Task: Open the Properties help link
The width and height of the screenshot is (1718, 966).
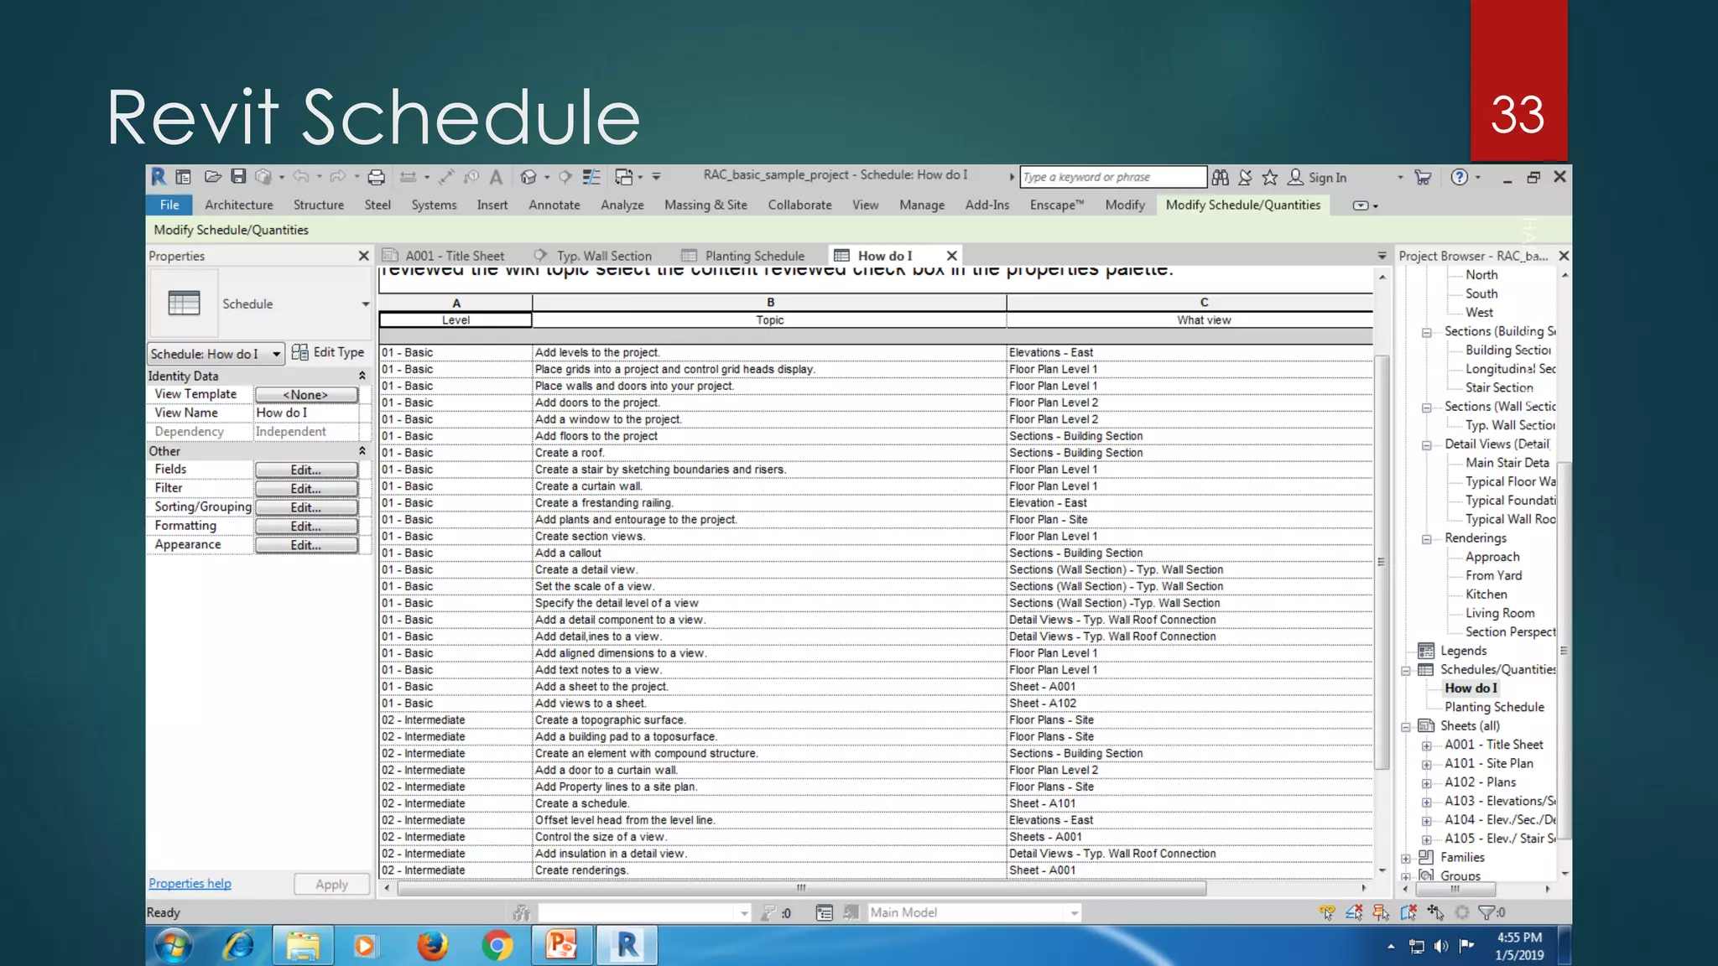Action: [190, 883]
